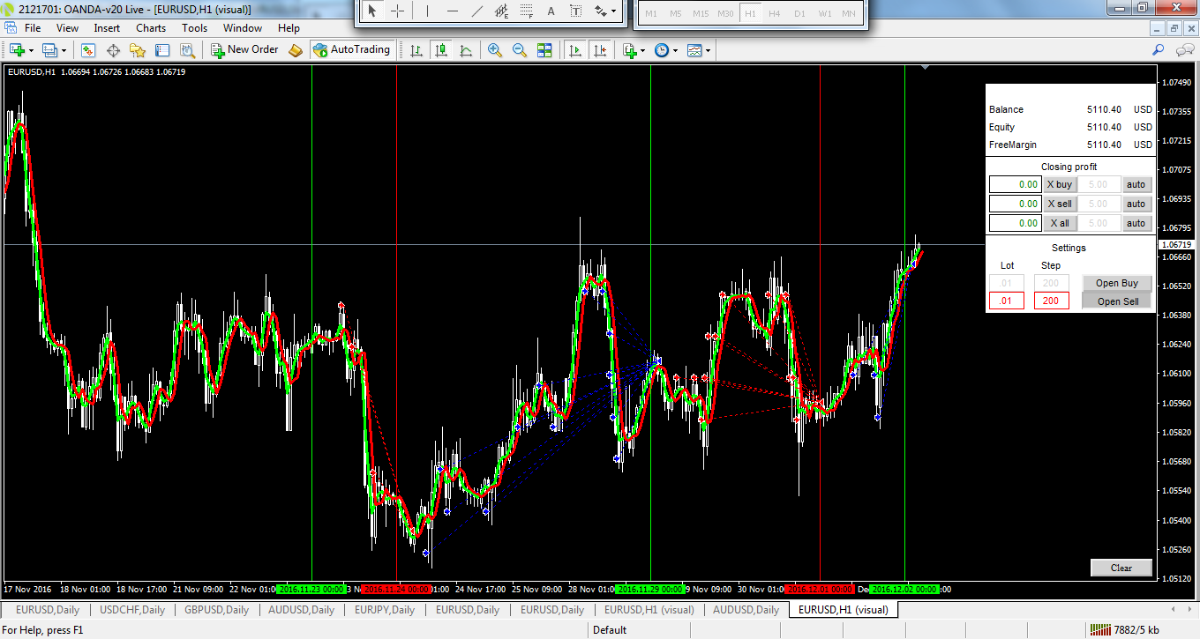Select the text label tool
The width and height of the screenshot is (1200, 639).
[x=575, y=11]
